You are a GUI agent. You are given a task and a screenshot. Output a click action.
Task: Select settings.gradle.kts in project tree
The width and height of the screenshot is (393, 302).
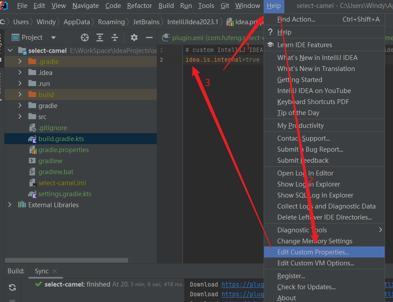pos(64,194)
